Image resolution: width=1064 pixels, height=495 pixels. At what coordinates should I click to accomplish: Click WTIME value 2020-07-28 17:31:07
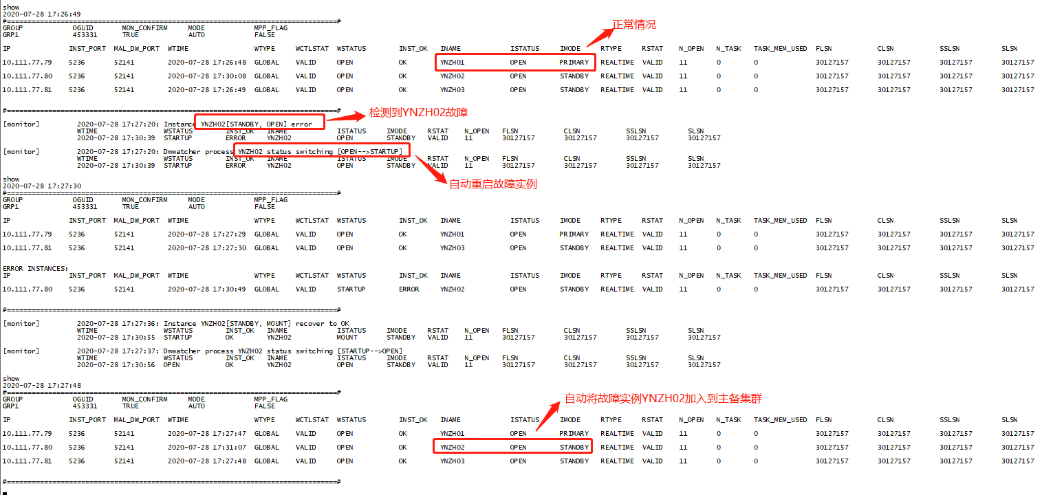pos(207,448)
